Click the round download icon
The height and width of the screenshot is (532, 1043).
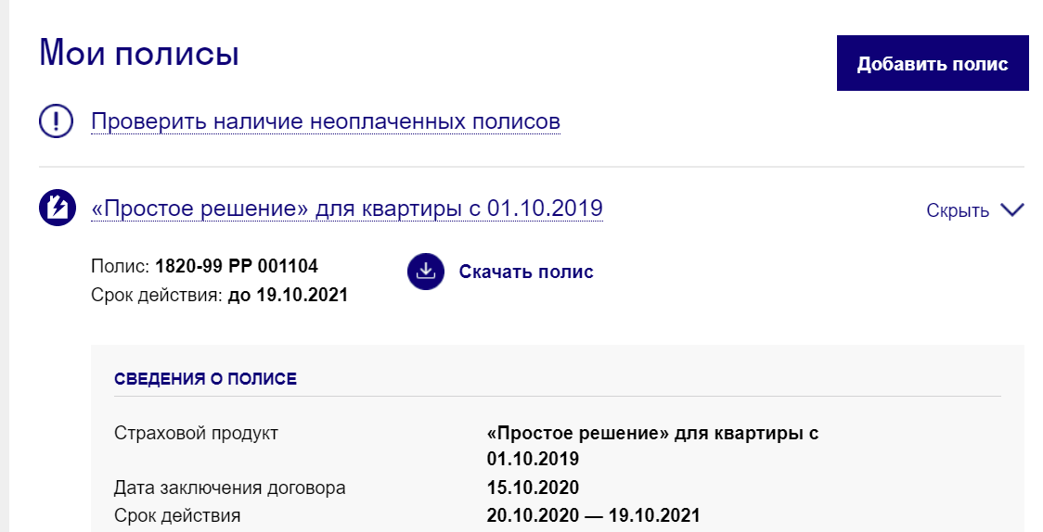pyautogui.click(x=425, y=272)
